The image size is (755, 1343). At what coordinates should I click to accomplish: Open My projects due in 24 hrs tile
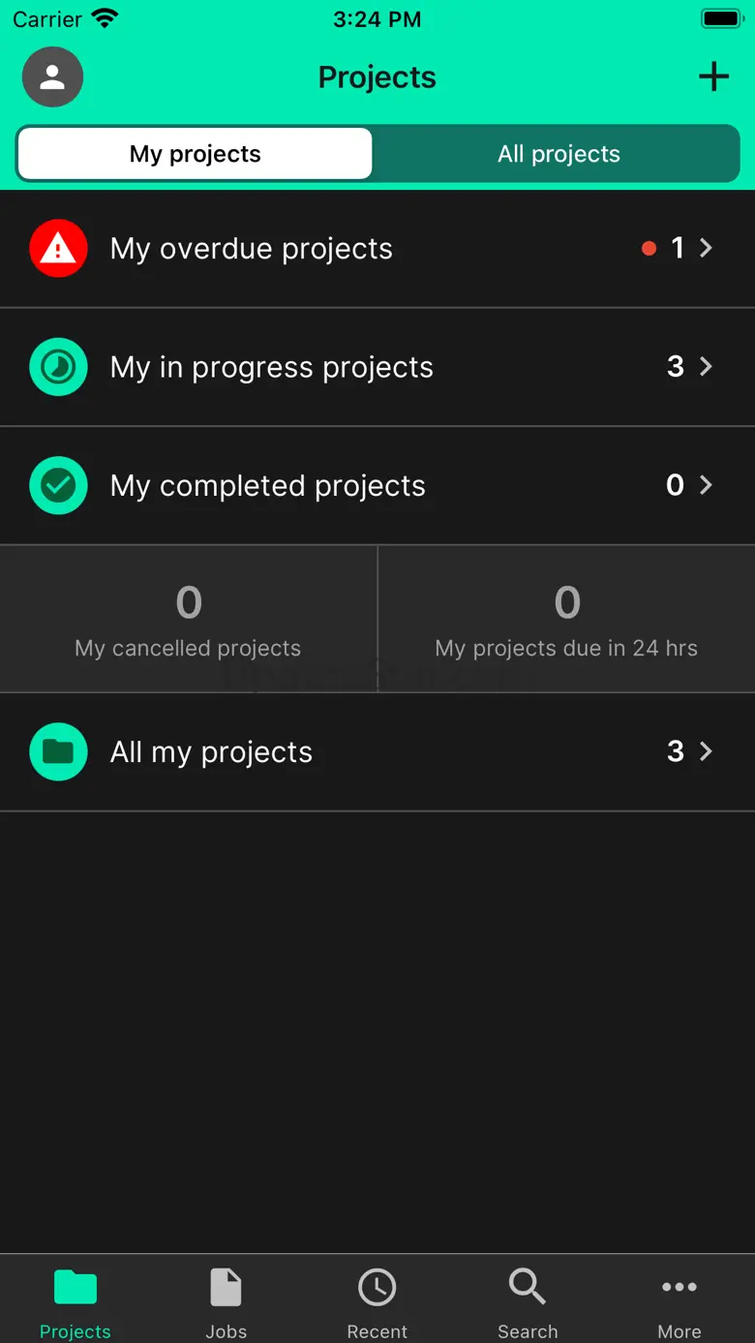click(566, 620)
